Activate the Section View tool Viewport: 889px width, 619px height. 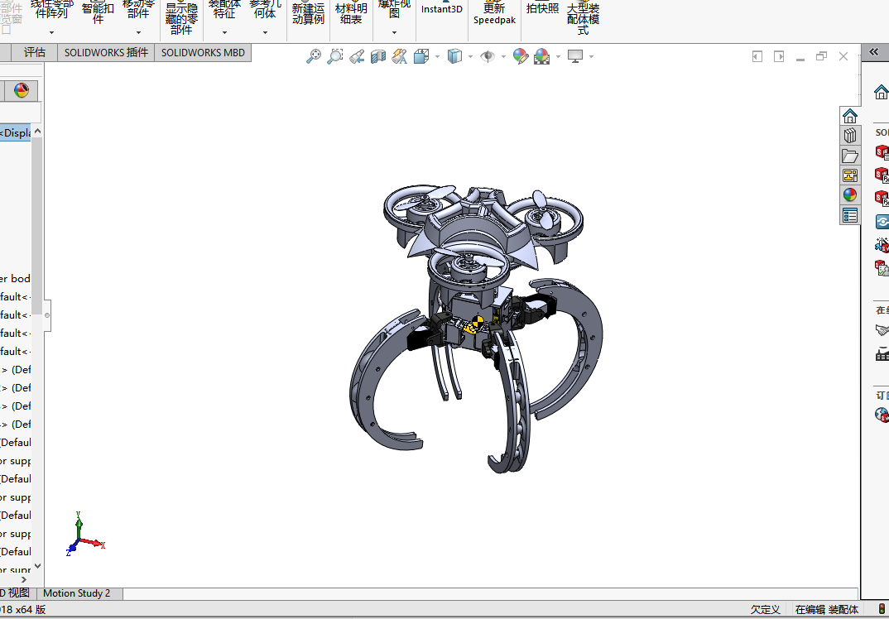click(x=378, y=56)
